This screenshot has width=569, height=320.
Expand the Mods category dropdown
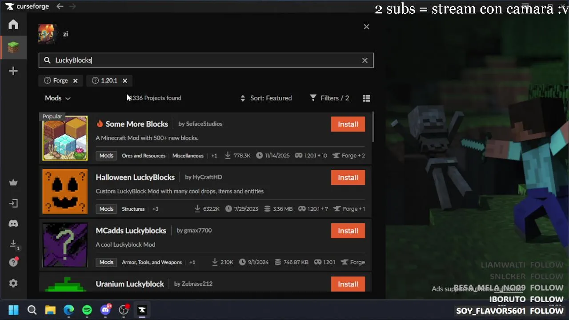[58, 98]
